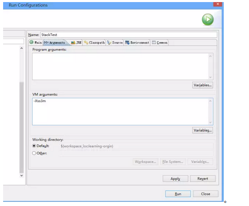Click the left panel filter text field
This screenshot has height=206, width=249.
tap(13, 41)
